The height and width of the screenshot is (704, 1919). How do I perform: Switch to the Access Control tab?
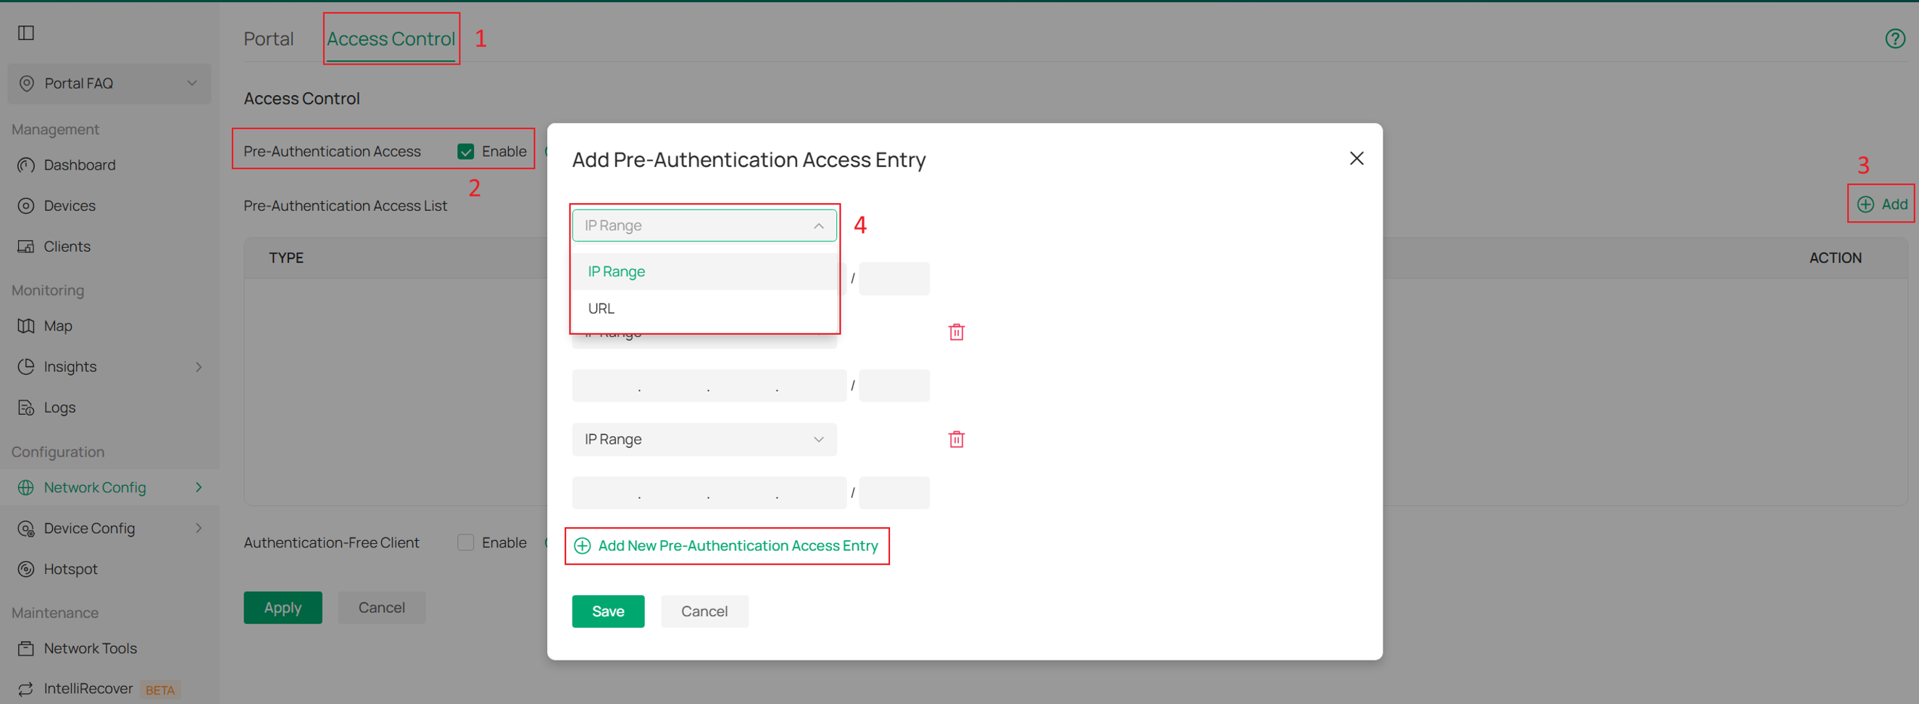pyautogui.click(x=391, y=39)
